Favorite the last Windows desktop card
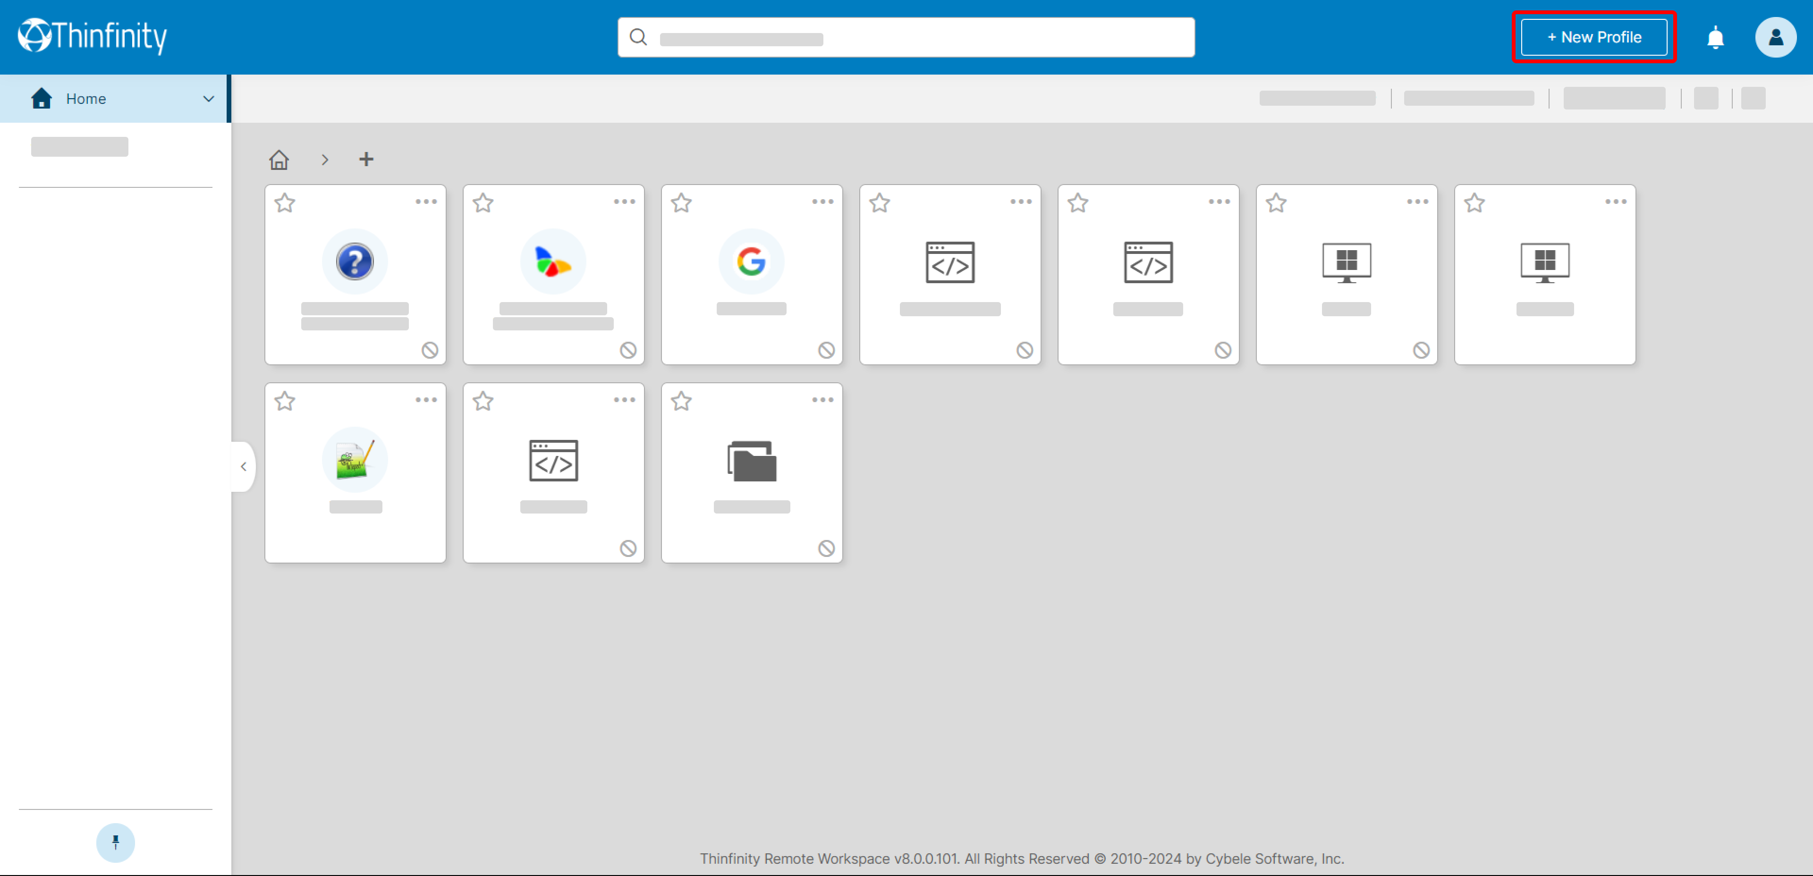Viewport: 1813px width, 876px height. point(1475,203)
